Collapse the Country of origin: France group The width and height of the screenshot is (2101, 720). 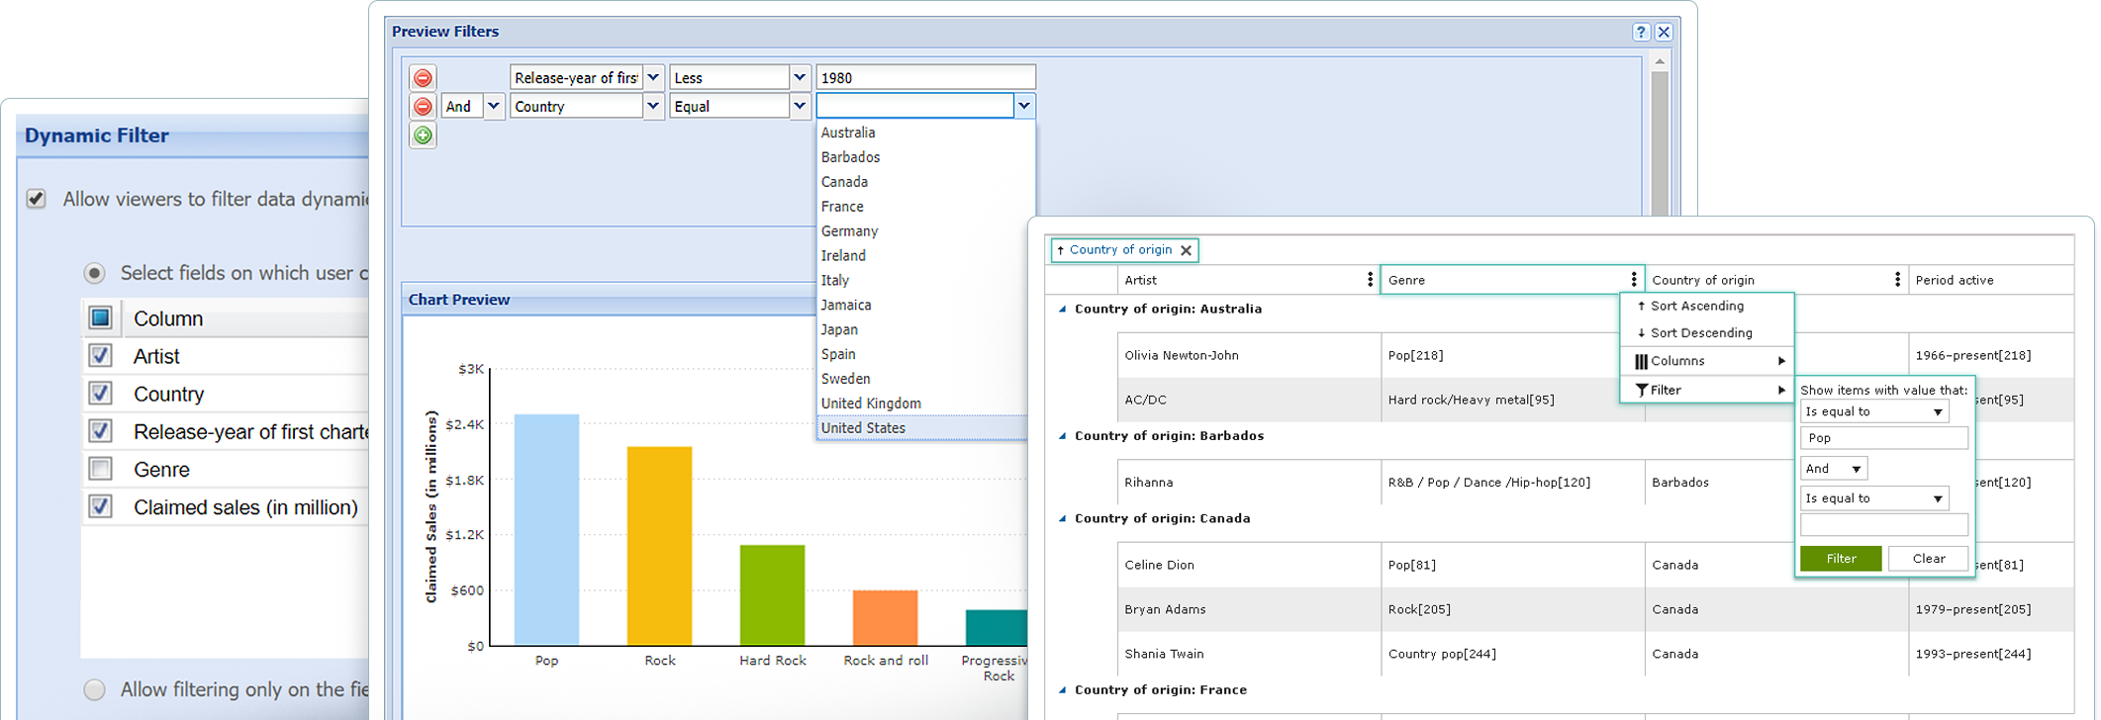1062,690
